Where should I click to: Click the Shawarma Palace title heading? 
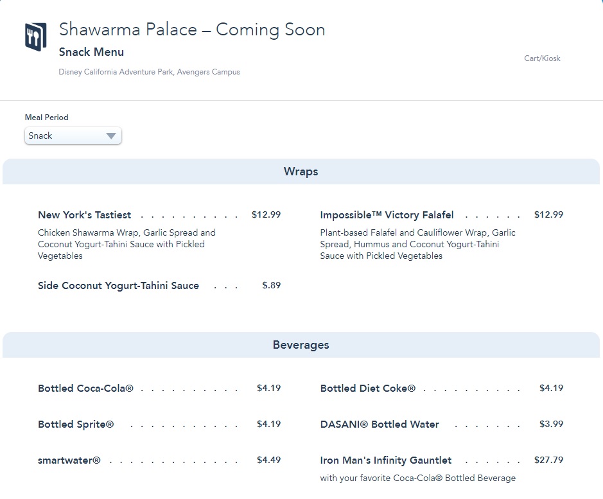(192, 30)
